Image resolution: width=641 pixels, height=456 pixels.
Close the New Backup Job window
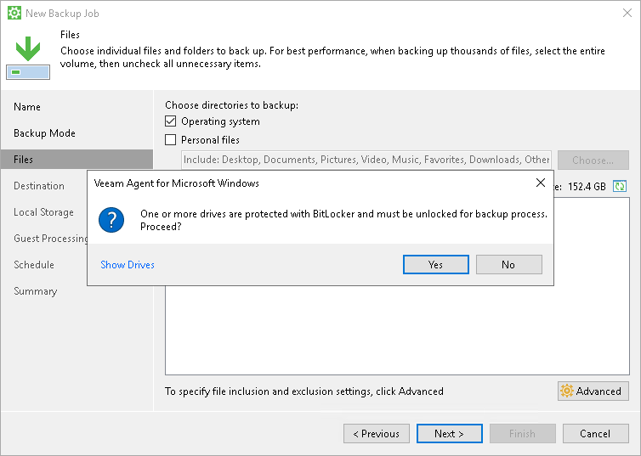click(627, 13)
